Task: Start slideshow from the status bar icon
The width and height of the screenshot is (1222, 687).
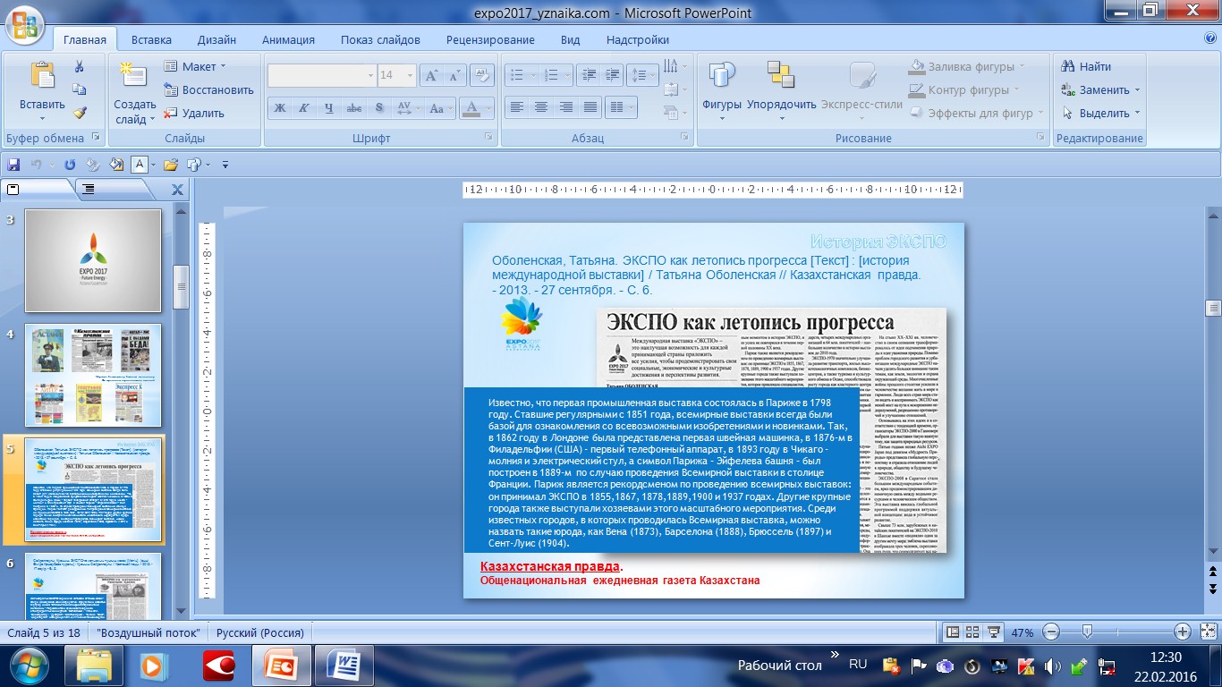Action: coord(993,632)
